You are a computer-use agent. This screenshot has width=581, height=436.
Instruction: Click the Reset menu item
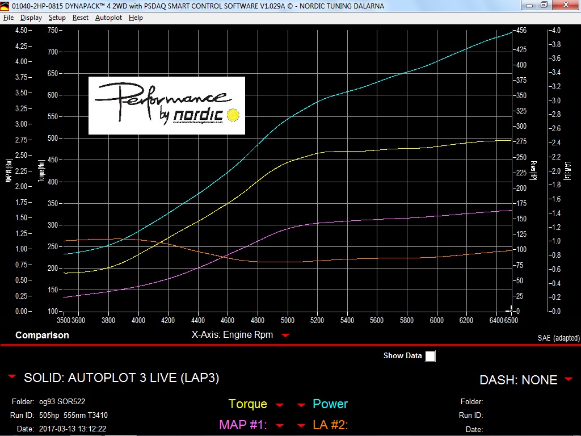click(80, 18)
